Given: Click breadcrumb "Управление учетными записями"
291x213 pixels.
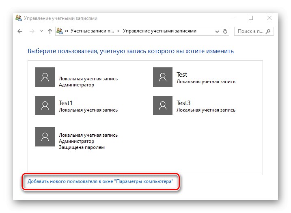Looking at the screenshot, I should [160, 31].
